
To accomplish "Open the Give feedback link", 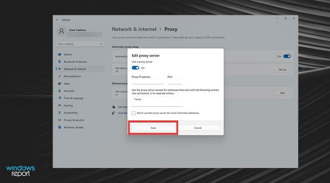I will coord(122,113).
